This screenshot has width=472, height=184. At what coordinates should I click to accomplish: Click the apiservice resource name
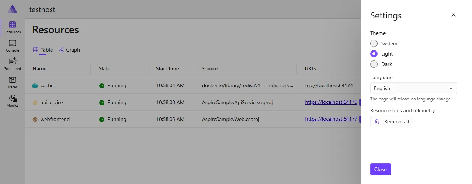tap(52, 102)
